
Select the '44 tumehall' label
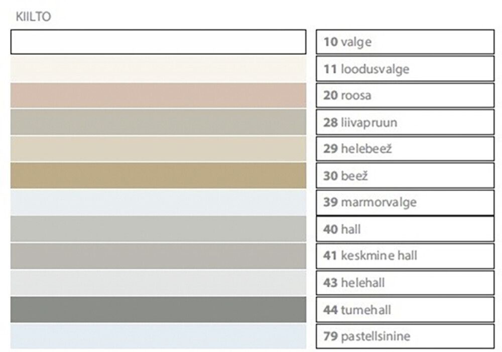click(x=405, y=309)
